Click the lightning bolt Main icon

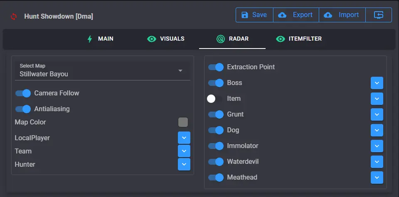90,39
